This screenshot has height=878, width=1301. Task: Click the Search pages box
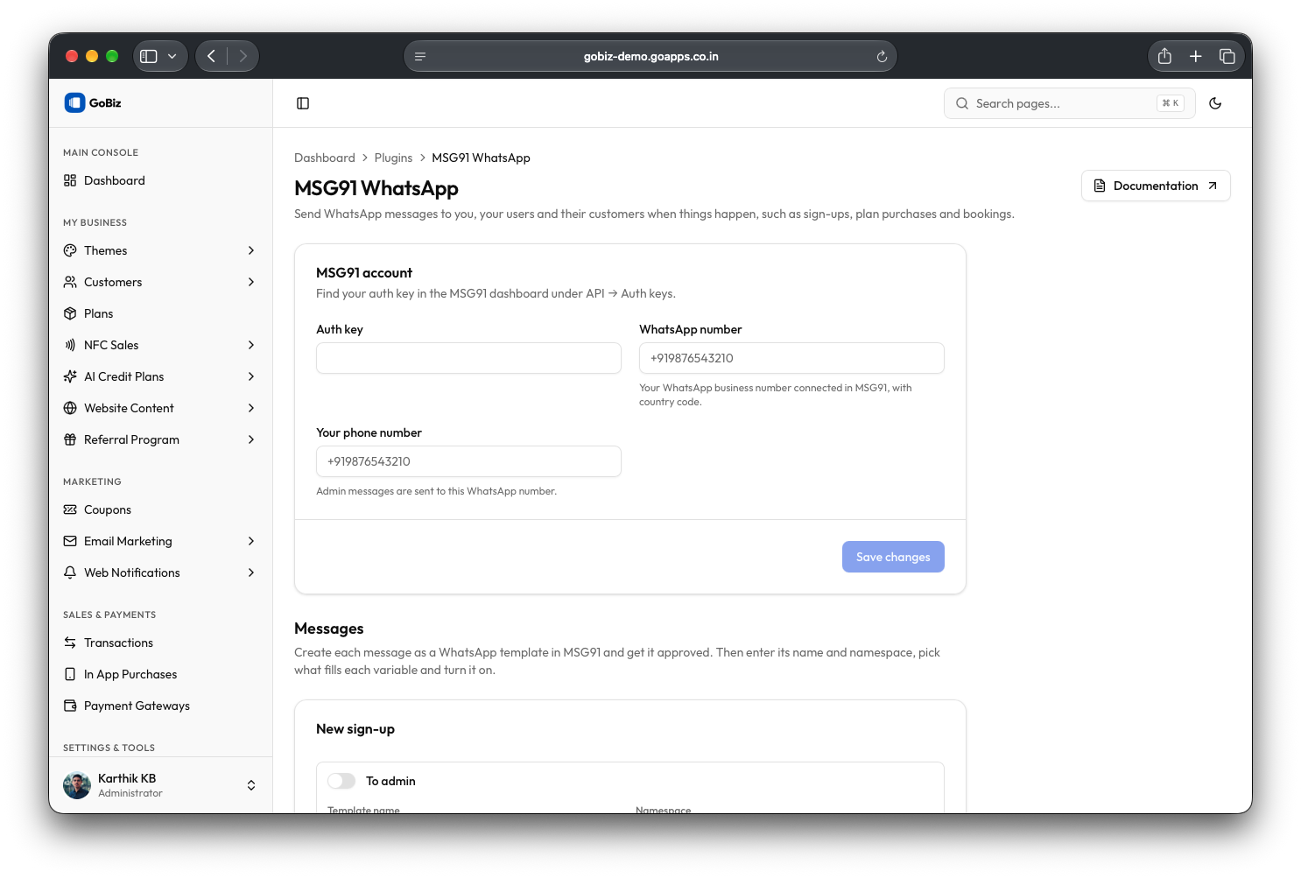tap(1069, 103)
